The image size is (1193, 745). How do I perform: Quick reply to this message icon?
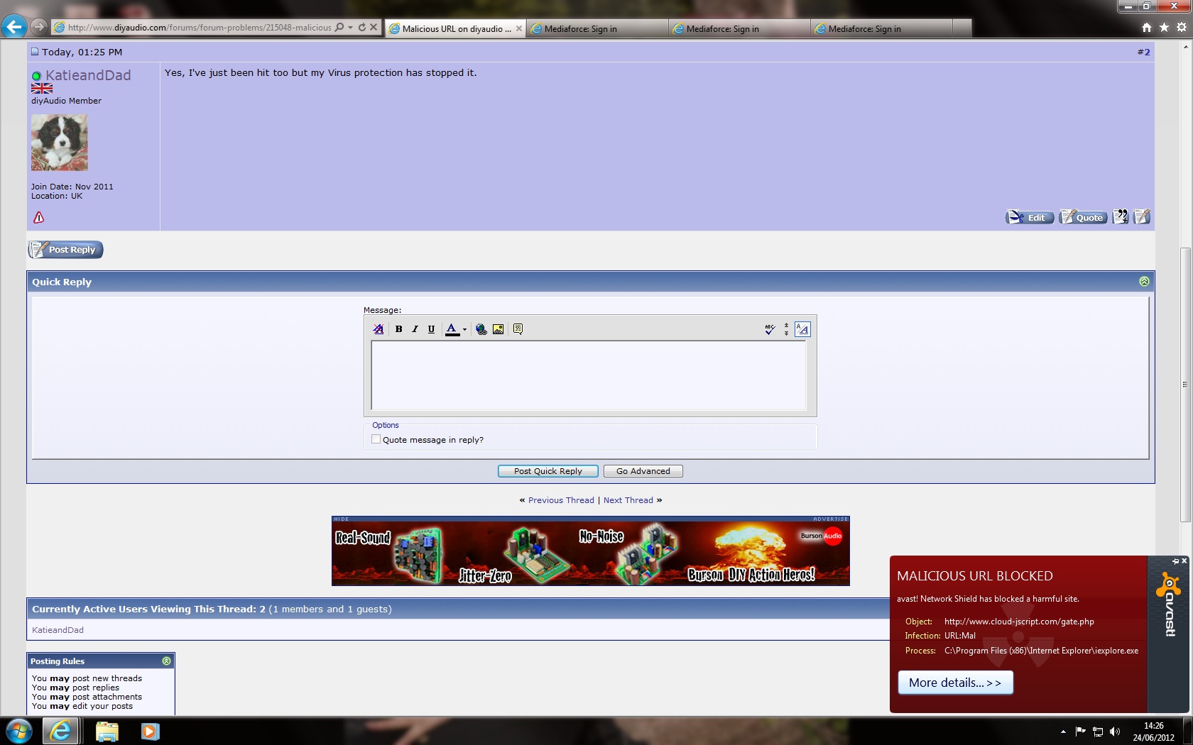pyautogui.click(x=1142, y=217)
